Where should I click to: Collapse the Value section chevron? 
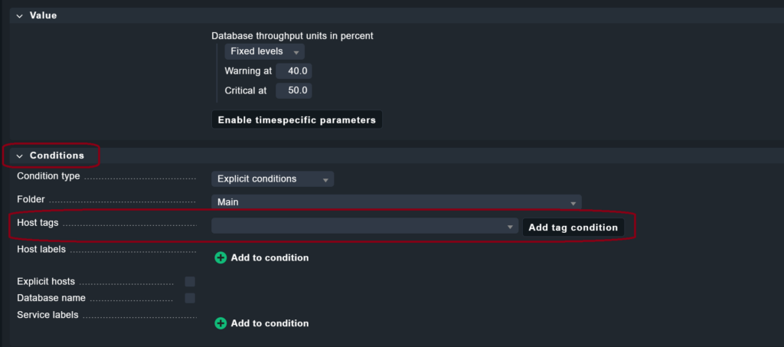pyautogui.click(x=19, y=15)
